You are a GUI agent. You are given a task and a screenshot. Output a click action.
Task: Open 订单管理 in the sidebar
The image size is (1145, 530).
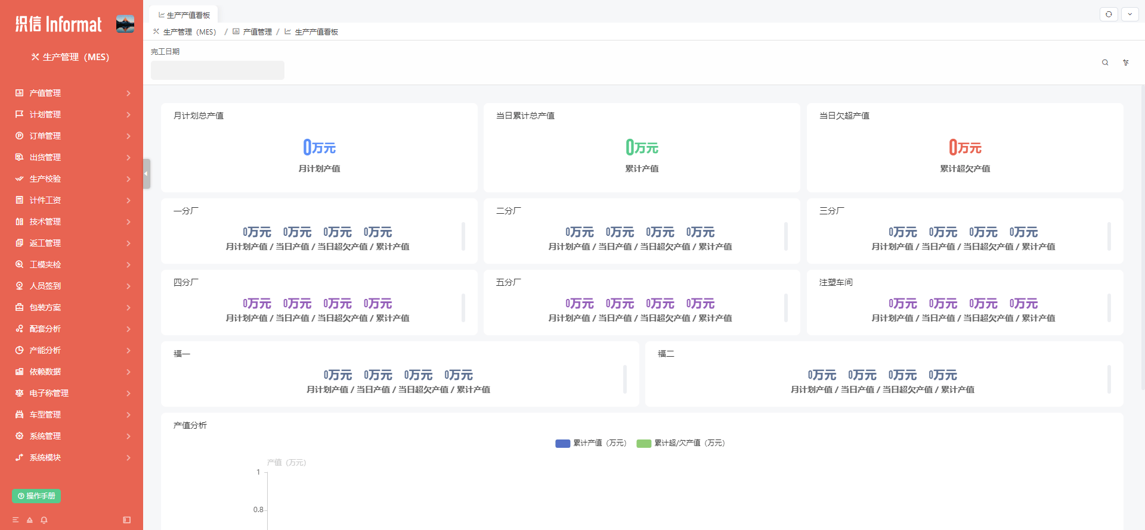click(x=72, y=136)
